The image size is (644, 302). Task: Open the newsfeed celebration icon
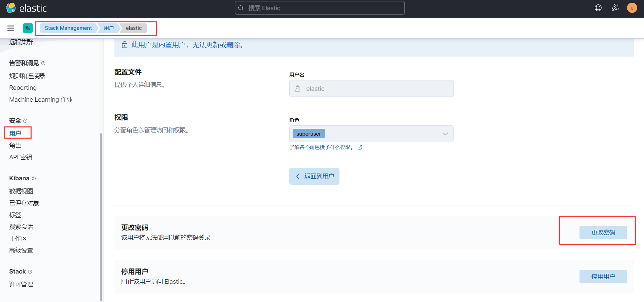[x=615, y=8]
